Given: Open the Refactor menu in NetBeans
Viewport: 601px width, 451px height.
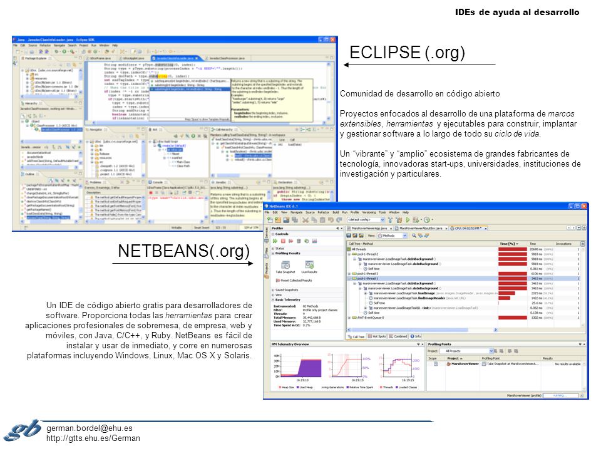Looking at the screenshot, I should click(323, 212).
